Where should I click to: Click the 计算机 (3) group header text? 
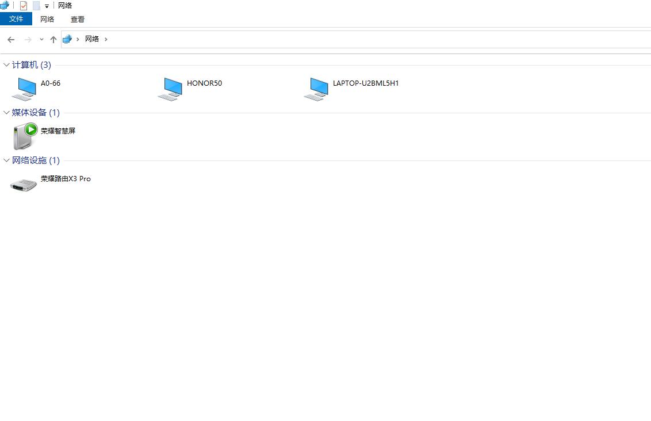[32, 65]
